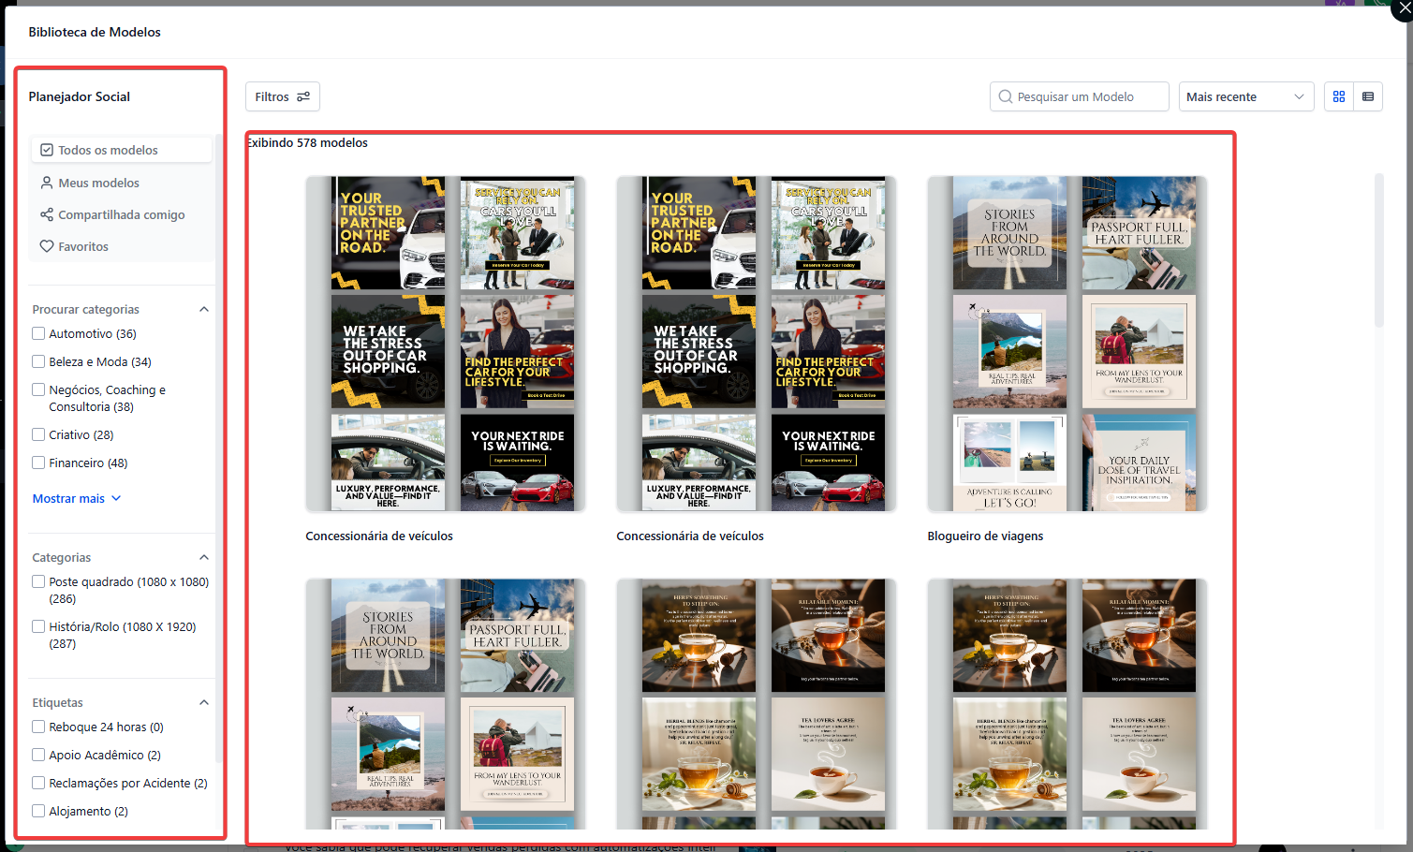Toggle the Reboque 24 horas tag
The height and width of the screenshot is (852, 1413).
pyautogui.click(x=38, y=727)
